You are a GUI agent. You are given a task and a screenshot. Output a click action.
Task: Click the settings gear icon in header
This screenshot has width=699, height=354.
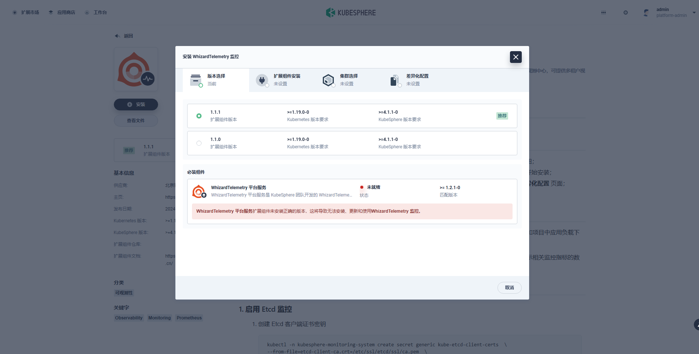pyautogui.click(x=626, y=13)
